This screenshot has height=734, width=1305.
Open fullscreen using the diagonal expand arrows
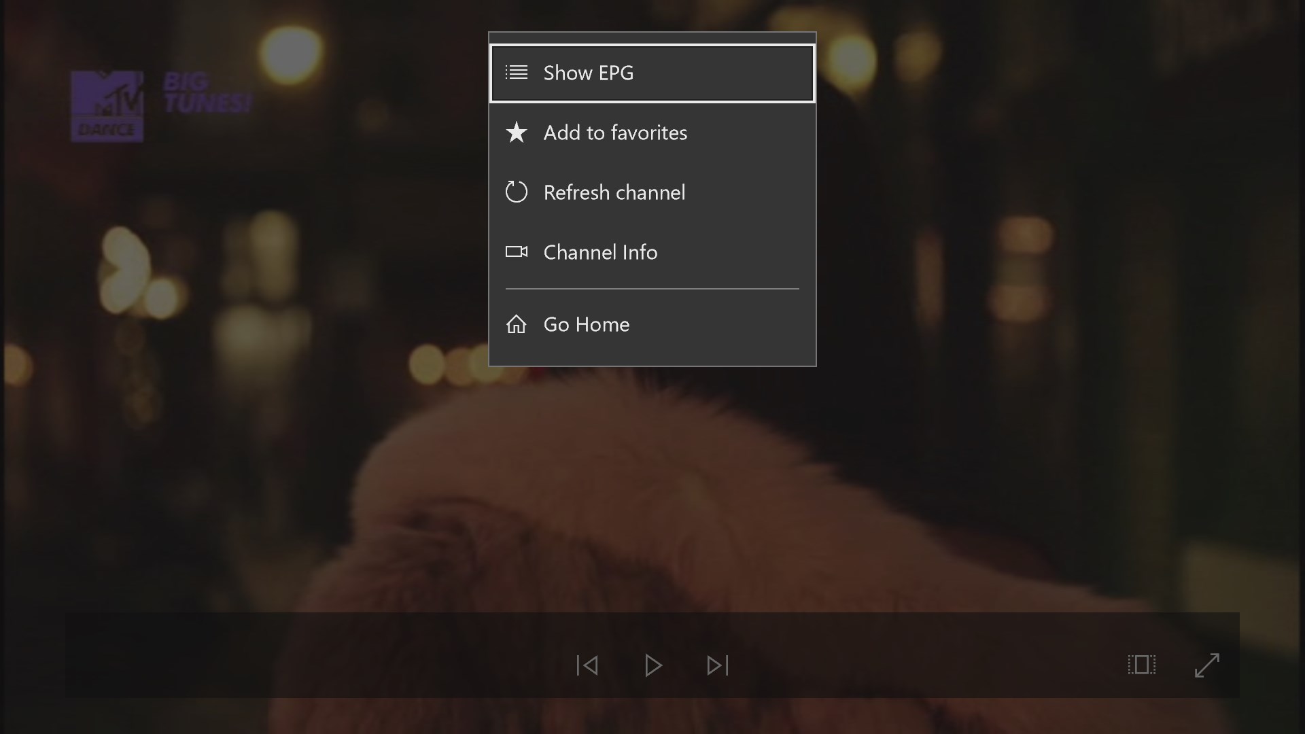[1206, 665]
